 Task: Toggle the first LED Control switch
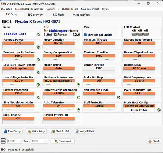tap(134, 34)
